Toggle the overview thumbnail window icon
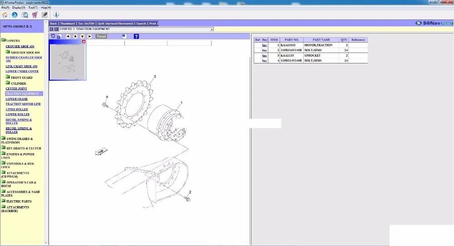 [124, 36]
